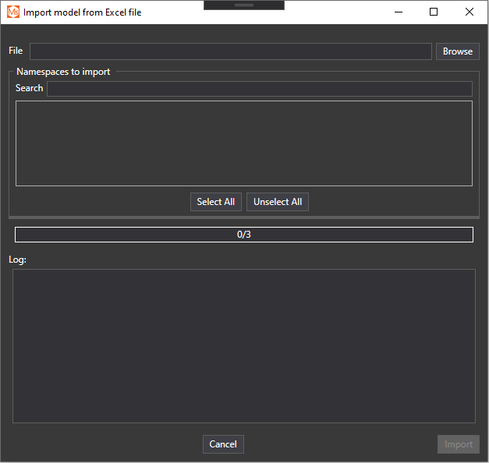Screen dimensions: 489x463
Task: Click the 0/3 progress bar
Action: click(x=243, y=235)
